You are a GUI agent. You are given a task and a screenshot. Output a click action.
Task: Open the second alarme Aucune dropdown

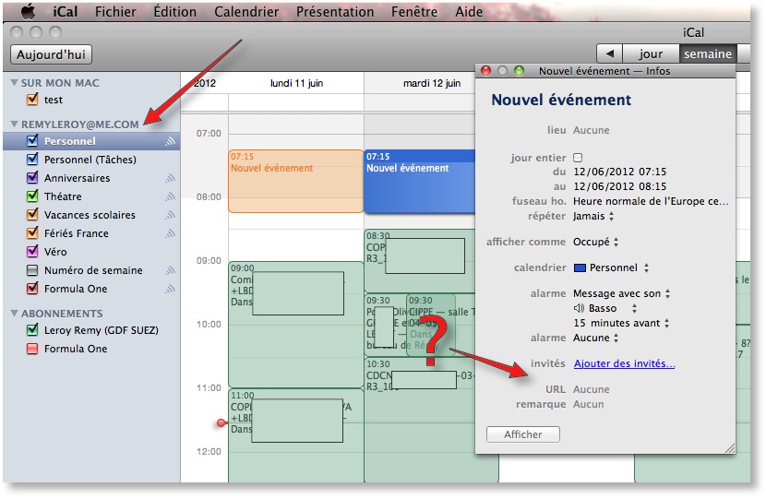pyautogui.click(x=596, y=338)
